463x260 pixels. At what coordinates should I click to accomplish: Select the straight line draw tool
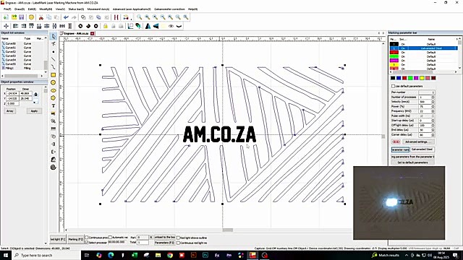click(54, 59)
